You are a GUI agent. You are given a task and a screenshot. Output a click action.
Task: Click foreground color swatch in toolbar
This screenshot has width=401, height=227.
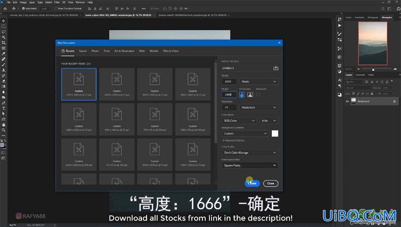coord(2,145)
